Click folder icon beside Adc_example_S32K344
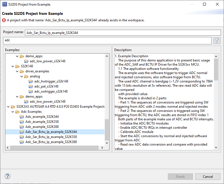Screen dimensions: 224x184 (x=22, y=117)
